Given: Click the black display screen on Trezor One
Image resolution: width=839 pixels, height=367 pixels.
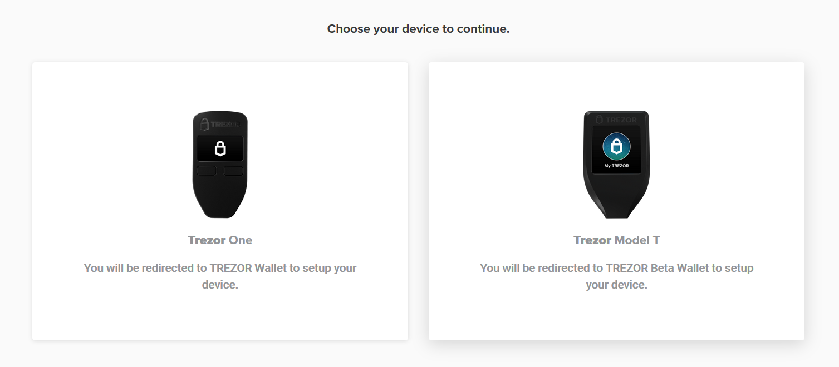Looking at the screenshot, I should pos(220,149).
